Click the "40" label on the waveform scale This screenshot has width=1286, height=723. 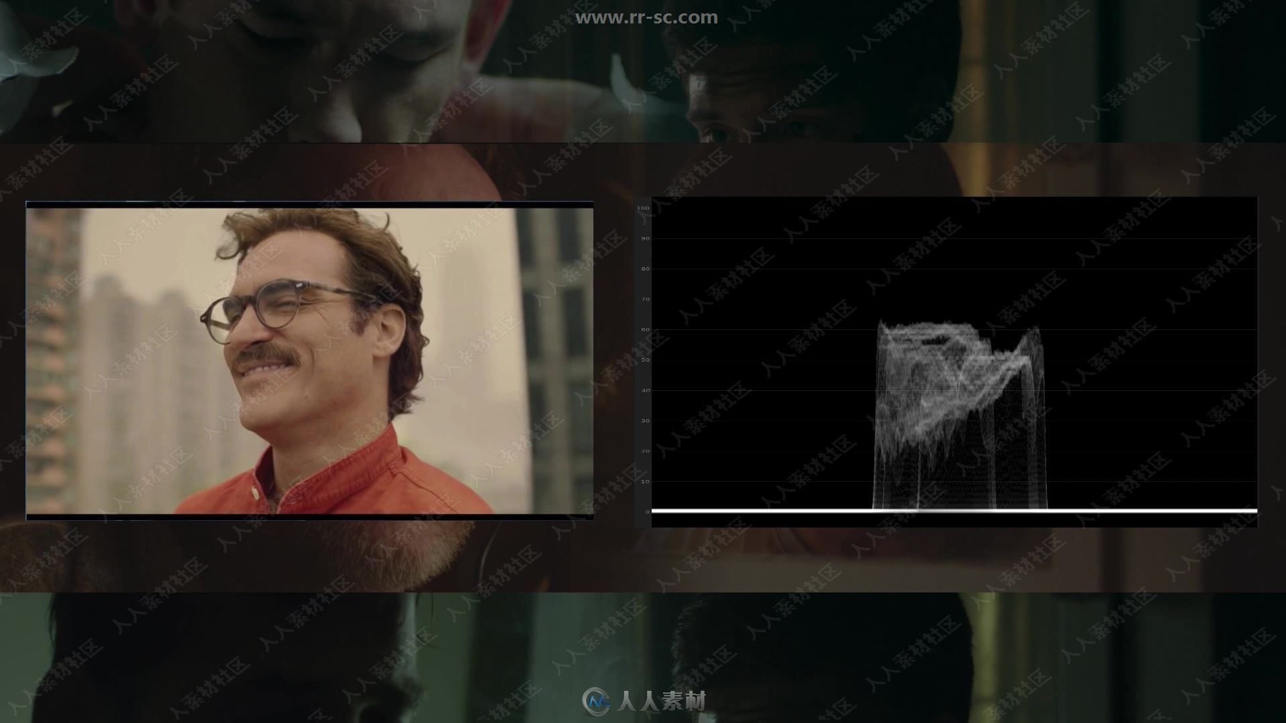(x=646, y=390)
